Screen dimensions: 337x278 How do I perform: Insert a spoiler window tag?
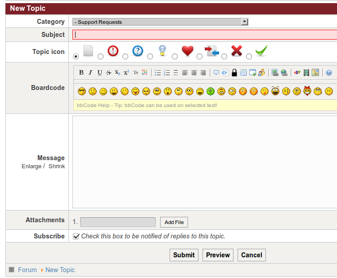tap(252, 72)
